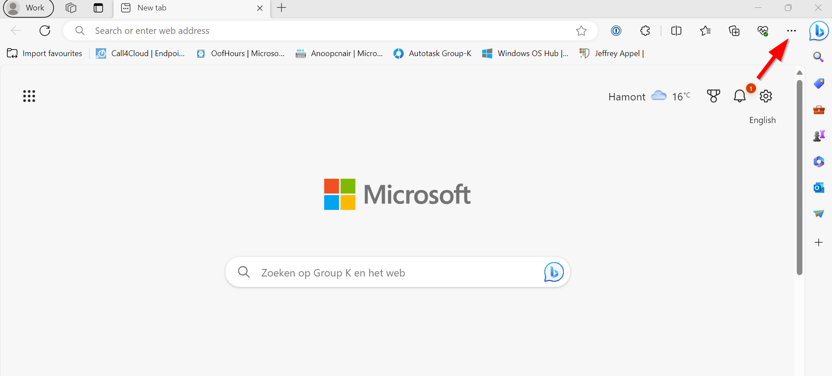Click the Bing chat icon in search box
This screenshot has height=376, width=832.
pyautogui.click(x=554, y=272)
